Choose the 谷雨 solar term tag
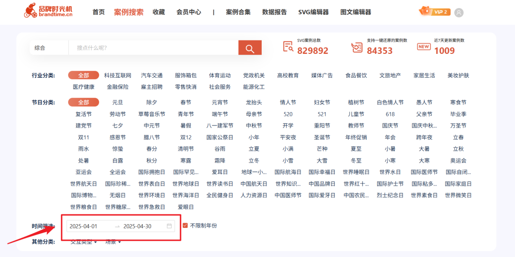 [220, 149]
